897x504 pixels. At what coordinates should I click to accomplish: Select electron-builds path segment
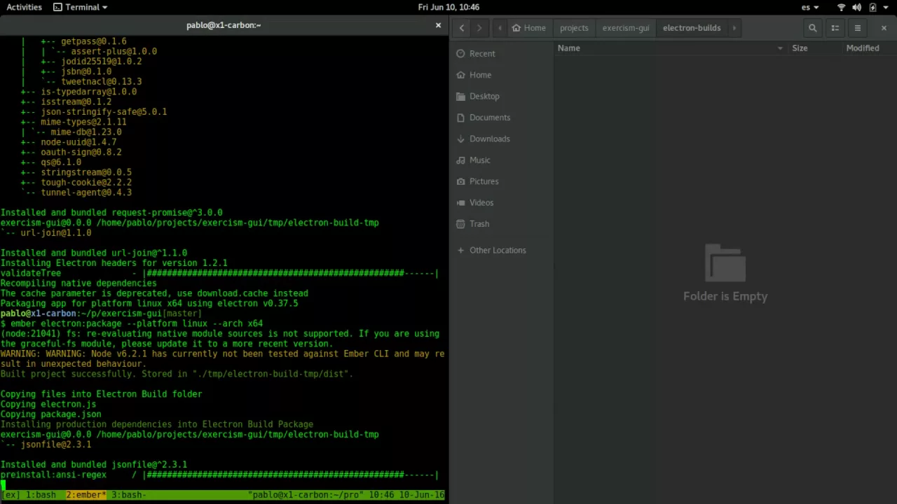pyautogui.click(x=692, y=28)
